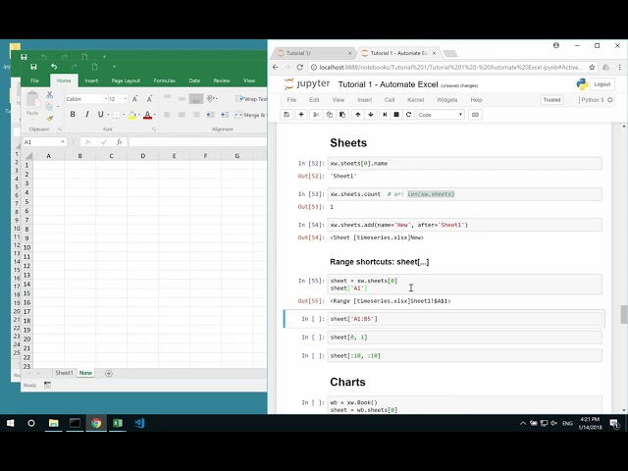Viewport: 628px width, 471px height.
Task: Open the Formulas ribbon tab in Excel
Action: pyautogui.click(x=164, y=80)
